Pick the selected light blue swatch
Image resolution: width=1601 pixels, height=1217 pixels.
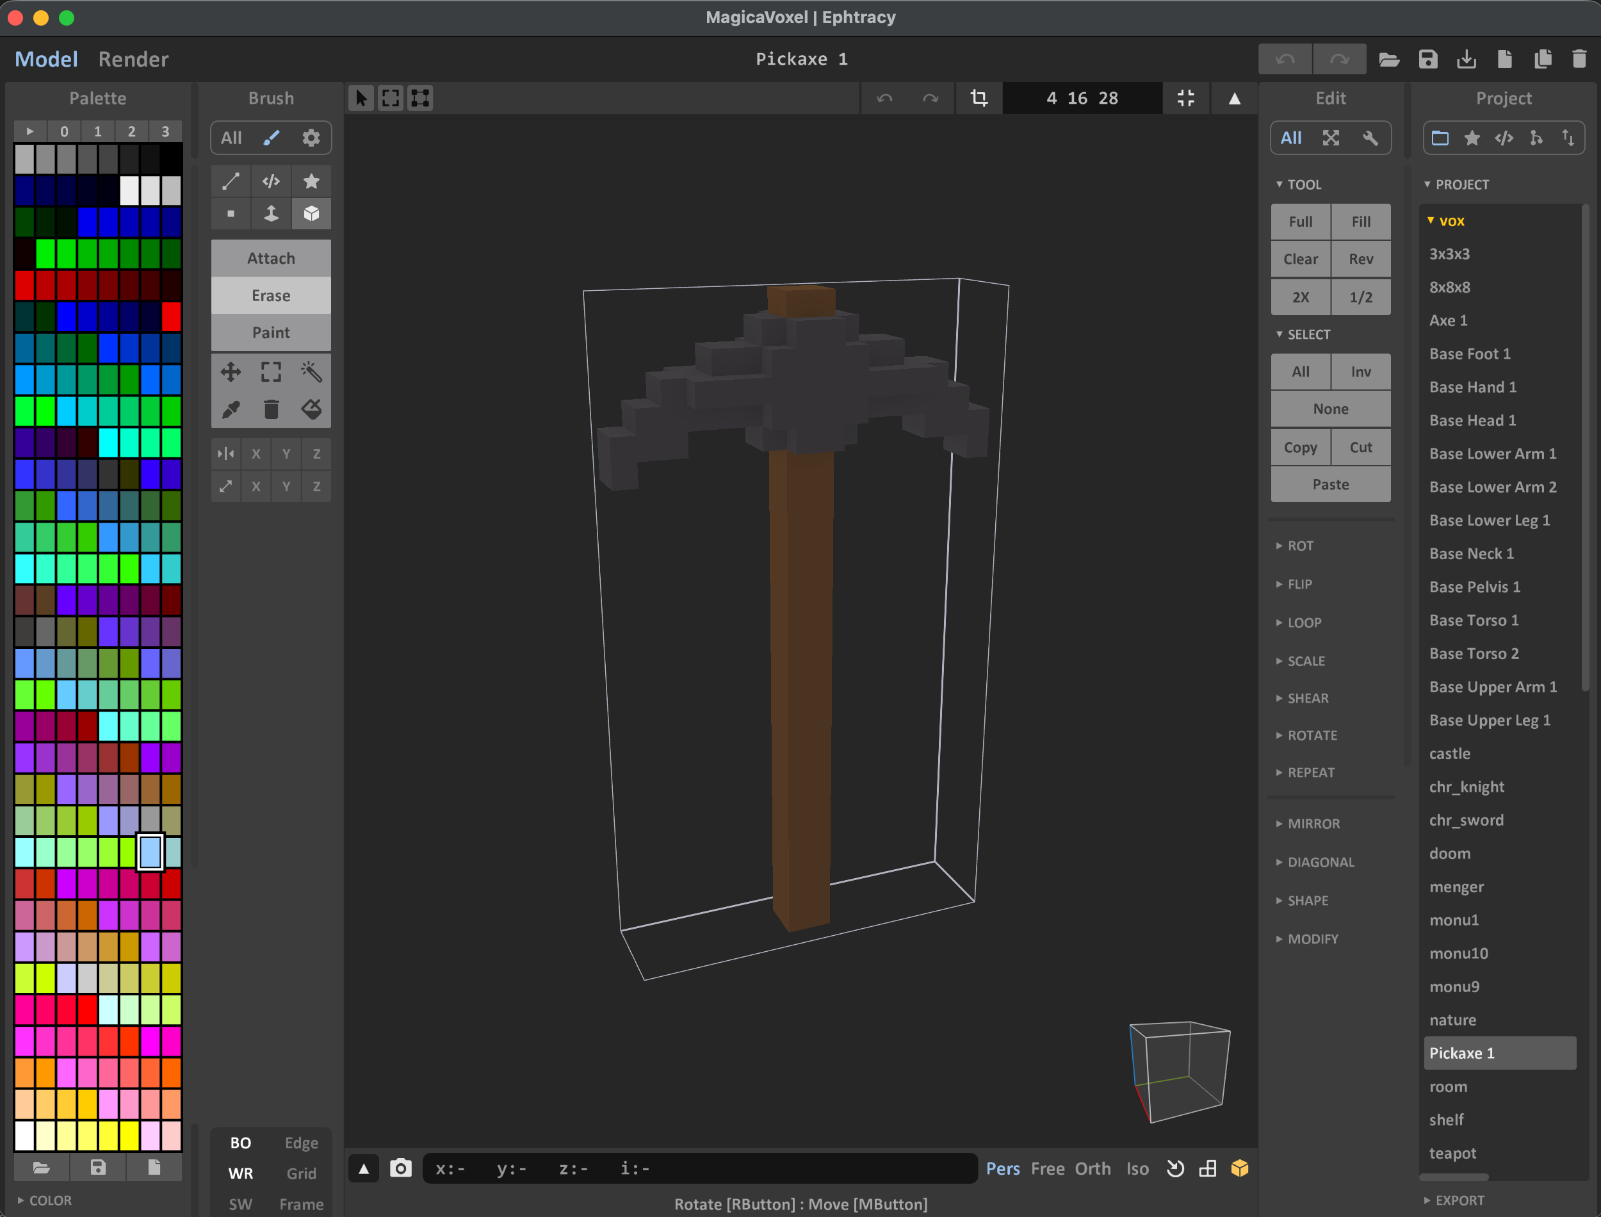(150, 852)
